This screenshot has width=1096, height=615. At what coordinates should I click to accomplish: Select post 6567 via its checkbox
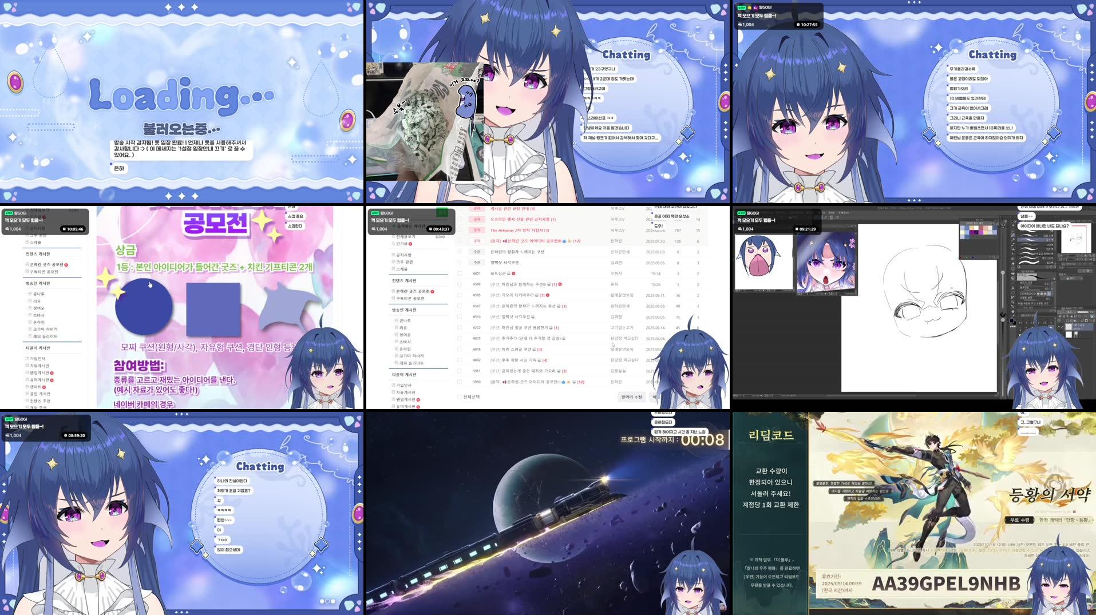[x=460, y=306]
